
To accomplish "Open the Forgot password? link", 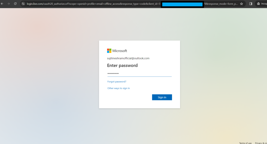I will click(x=117, y=82).
